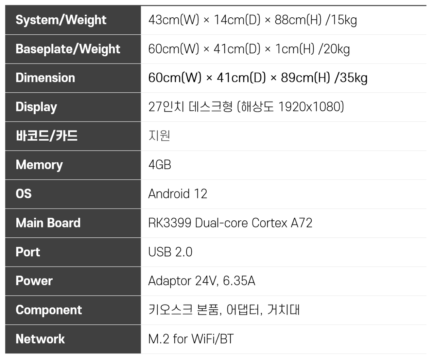Select the Main Board label
Image resolution: width=435 pixels, height=362 pixels.
tap(48, 223)
